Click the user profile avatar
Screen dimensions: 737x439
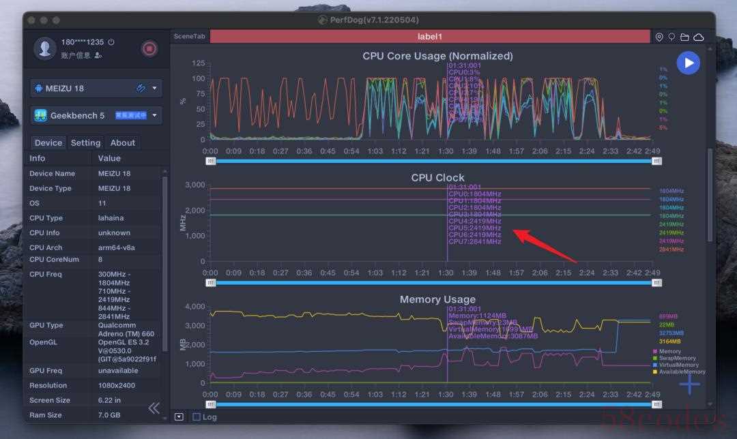pyautogui.click(x=44, y=48)
